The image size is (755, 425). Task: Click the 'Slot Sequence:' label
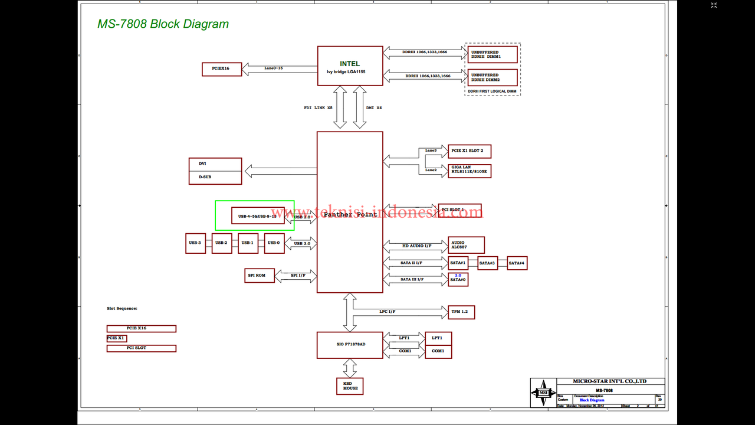tap(122, 308)
